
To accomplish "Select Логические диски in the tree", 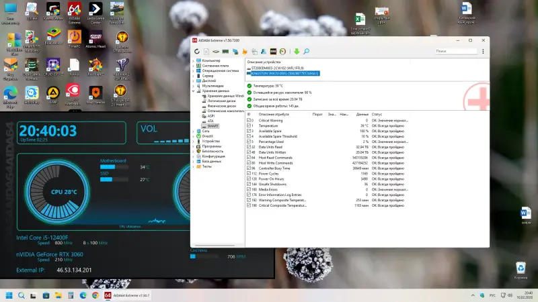I will point(221,101).
